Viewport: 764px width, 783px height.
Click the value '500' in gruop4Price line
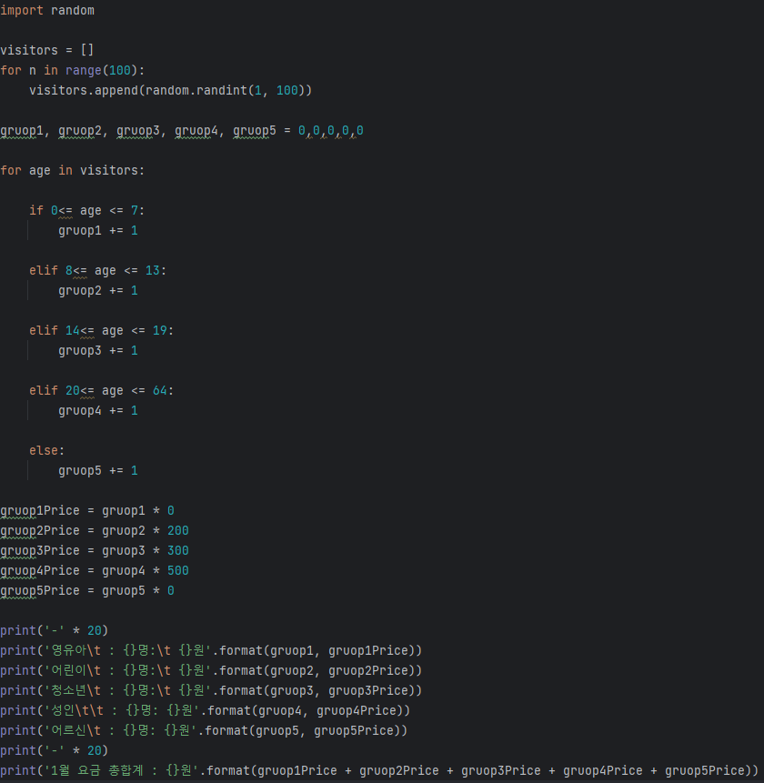pyautogui.click(x=177, y=571)
